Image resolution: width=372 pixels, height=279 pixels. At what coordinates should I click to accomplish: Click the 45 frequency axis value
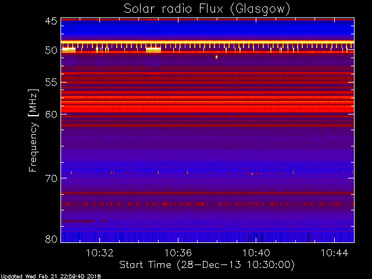(51, 21)
